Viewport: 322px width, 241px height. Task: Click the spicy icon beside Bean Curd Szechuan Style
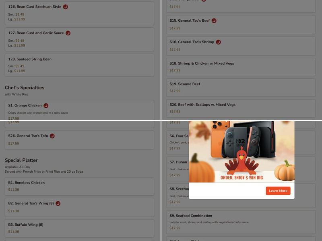(x=65, y=7)
